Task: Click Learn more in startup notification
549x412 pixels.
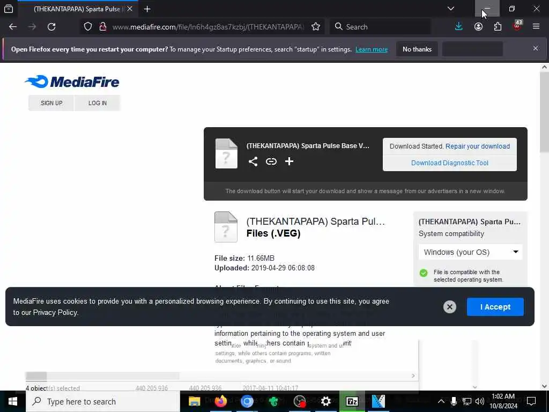Action: [x=372, y=49]
